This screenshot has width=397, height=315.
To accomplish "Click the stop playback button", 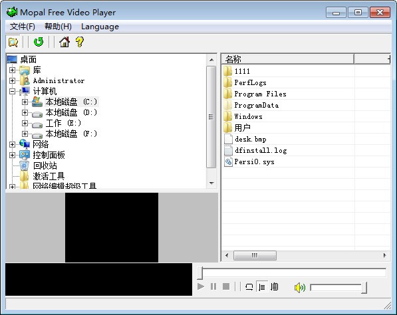I will [x=226, y=286].
